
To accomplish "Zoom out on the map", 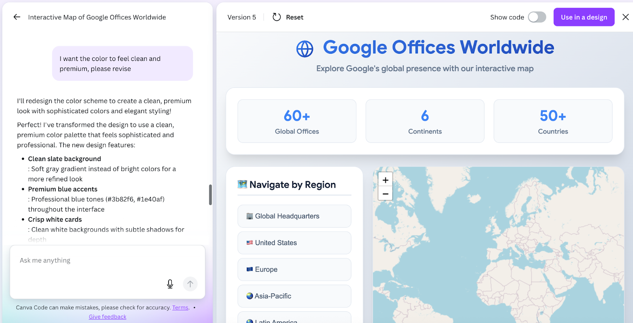I will [x=385, y=194].
